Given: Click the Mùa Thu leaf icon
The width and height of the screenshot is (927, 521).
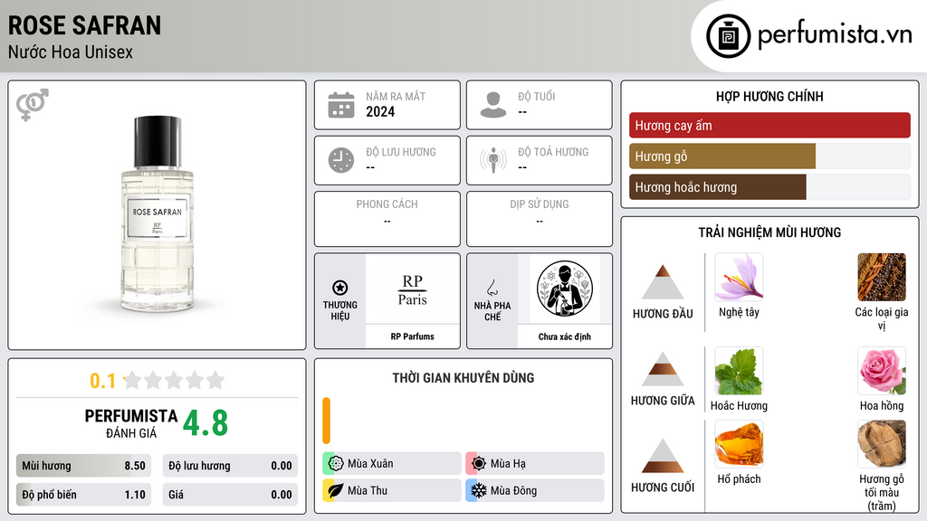Looking at the screenshot, I should [336, 490].
